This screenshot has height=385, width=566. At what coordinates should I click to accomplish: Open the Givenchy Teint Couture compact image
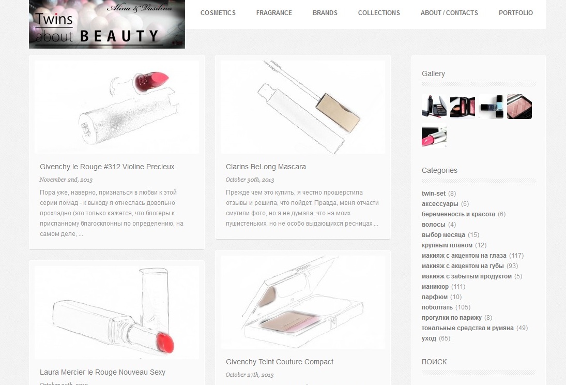click(303, 302)
